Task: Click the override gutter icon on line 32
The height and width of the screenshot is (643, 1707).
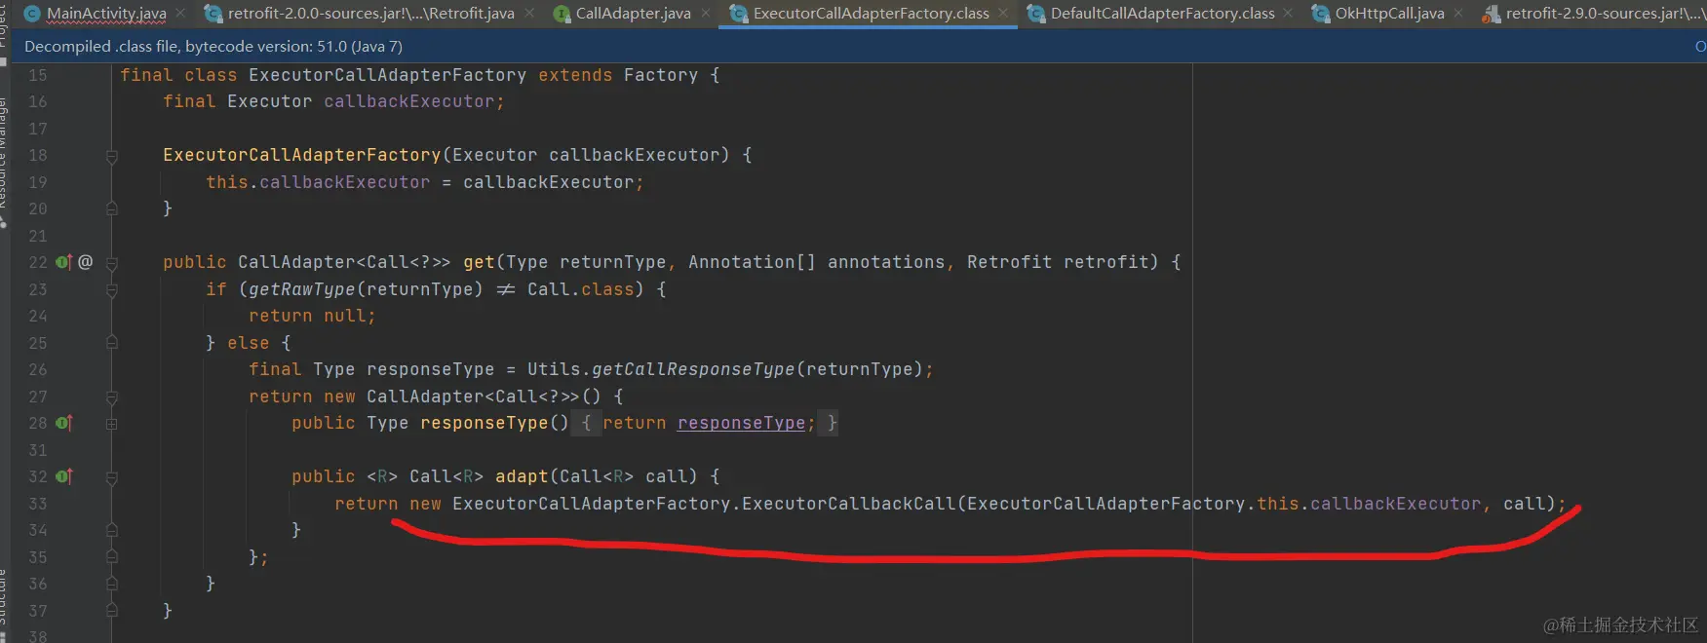Action: [63, 476]
